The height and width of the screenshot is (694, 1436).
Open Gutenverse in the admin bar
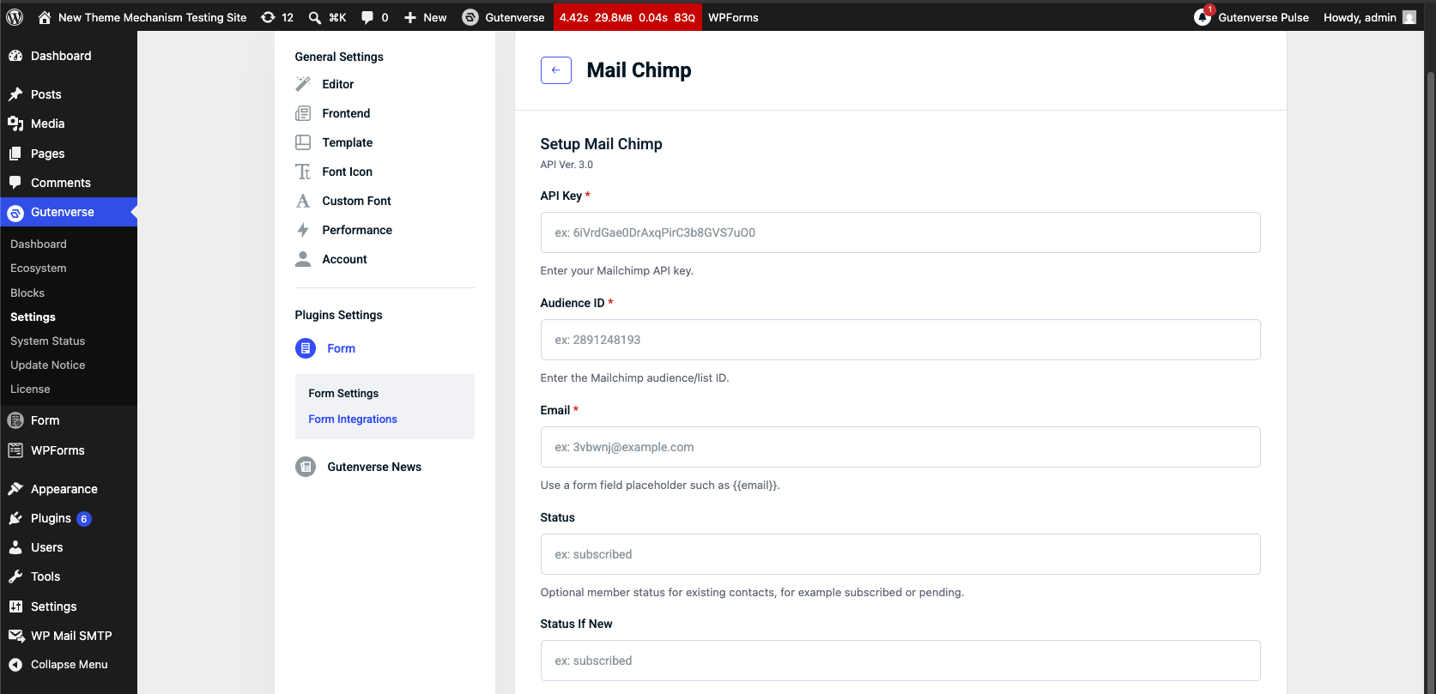coord(503,17)
